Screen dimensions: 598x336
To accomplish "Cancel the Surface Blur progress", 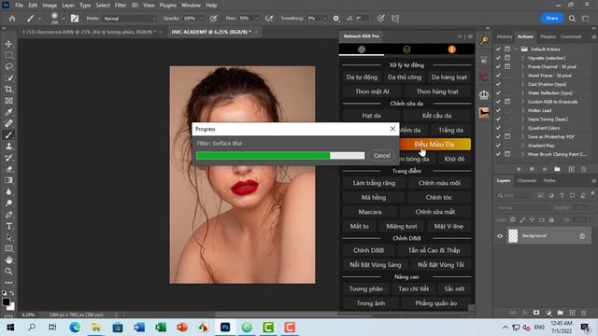I will 382,156.
